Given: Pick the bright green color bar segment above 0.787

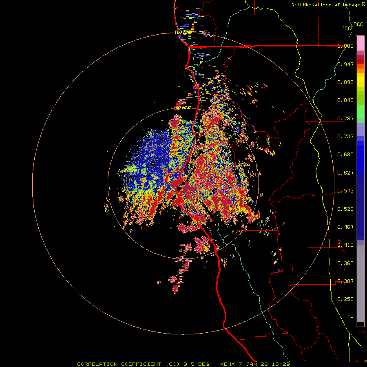Looking at the screenshot, I should point(360,111).
